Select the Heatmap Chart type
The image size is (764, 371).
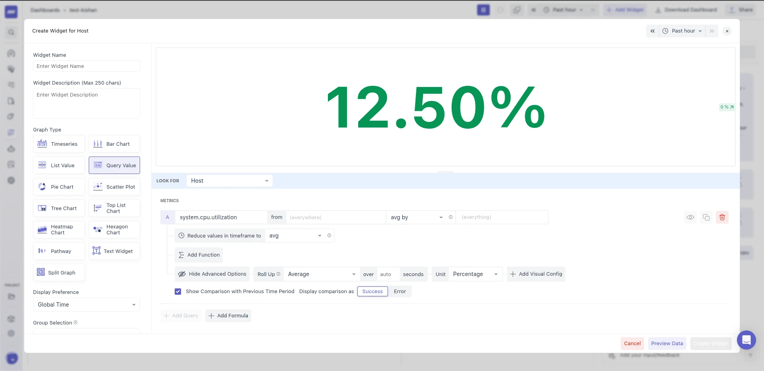click(59, 230)
